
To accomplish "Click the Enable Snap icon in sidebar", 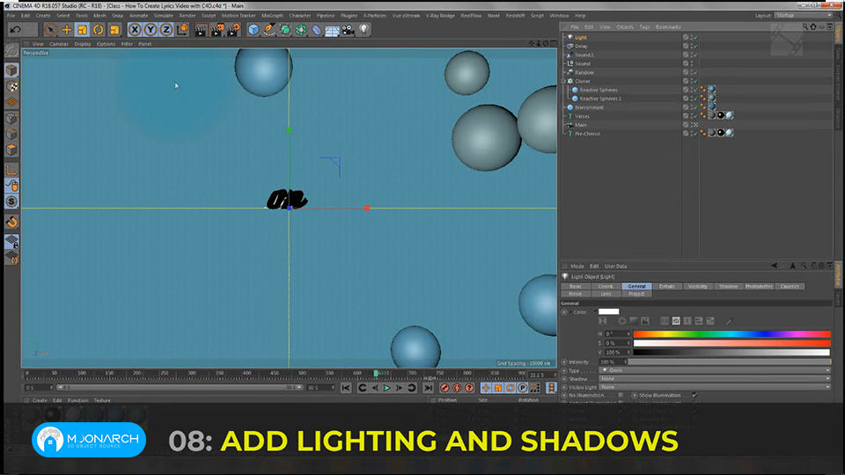I will pos(11,222).
